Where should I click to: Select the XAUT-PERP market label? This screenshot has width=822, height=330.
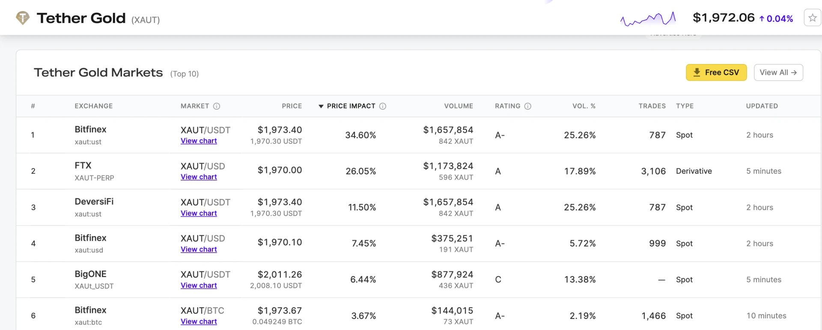coord(94,178)
